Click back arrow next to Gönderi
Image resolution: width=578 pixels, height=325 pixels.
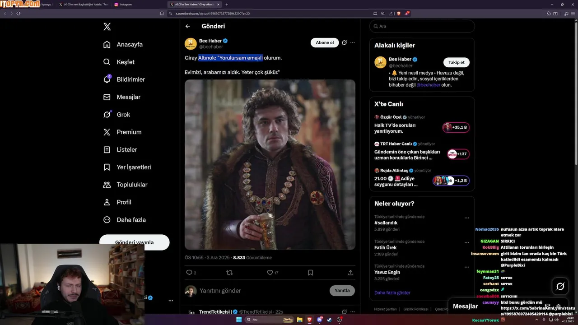pos(188,26)
